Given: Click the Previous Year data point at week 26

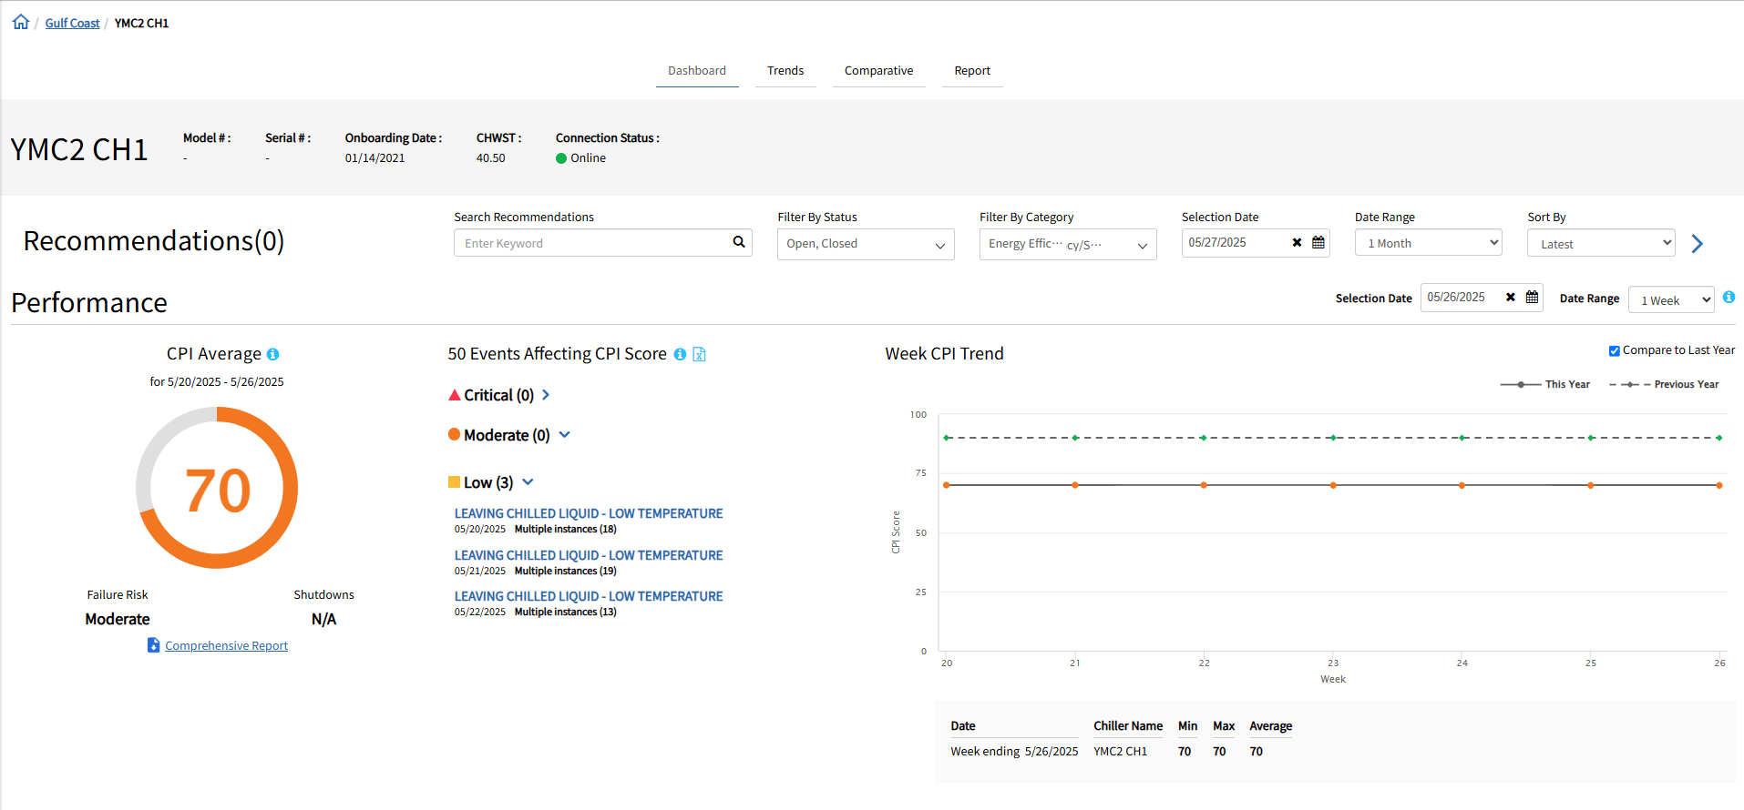Looking at the screenshot, I should 1719,438.
